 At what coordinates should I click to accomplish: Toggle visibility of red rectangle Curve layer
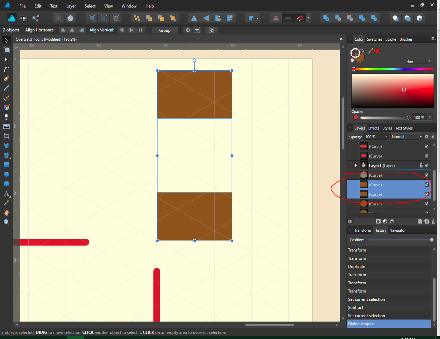(x=427, y=156)
